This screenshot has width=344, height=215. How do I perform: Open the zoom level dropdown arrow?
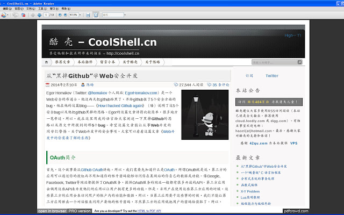[80, 15]
